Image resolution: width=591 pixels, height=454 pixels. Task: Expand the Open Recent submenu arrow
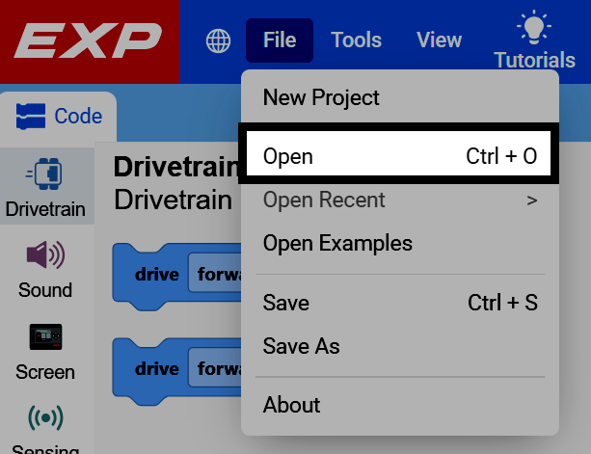(x=532, y=200)
